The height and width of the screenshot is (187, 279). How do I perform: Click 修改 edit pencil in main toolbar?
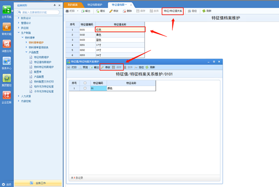[114, 11]
